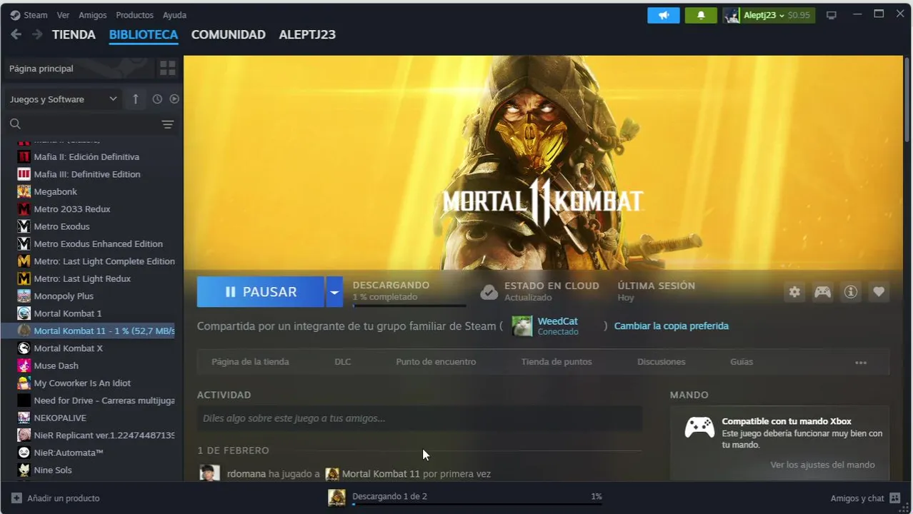This screenshot has width=913, height=514.
Task: Click the activity status text field
Action: point(419,418)
